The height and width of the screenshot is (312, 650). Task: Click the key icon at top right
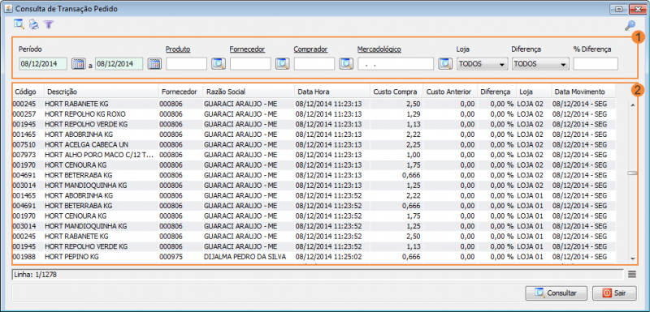pyautogui.click(x=630, y=26)
